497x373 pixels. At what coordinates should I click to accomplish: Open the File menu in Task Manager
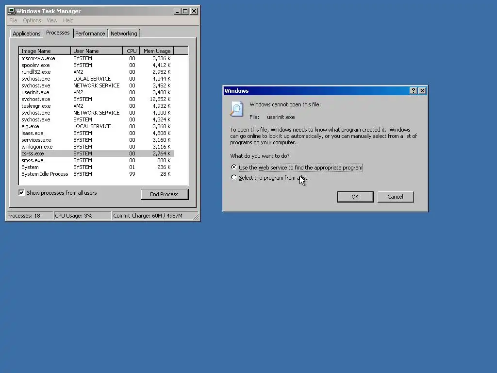coord(13,20)
